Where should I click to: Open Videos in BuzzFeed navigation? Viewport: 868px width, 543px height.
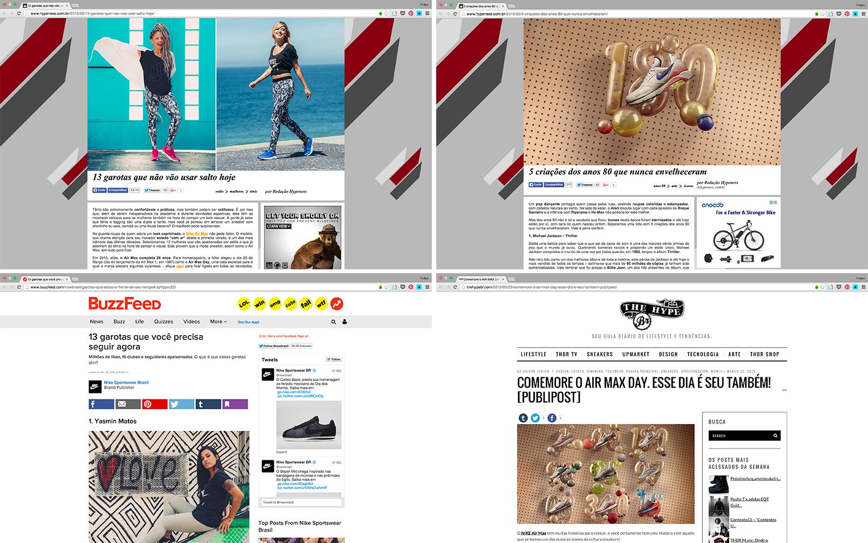coord(192,322)
